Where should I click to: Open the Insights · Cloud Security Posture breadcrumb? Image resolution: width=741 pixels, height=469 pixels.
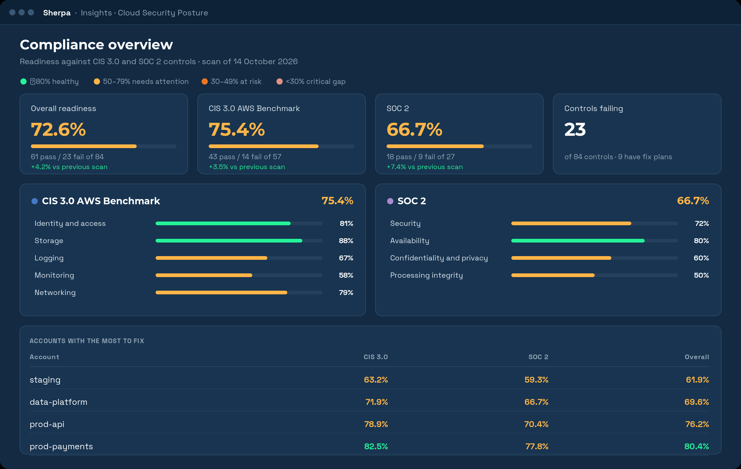(x=144, y=13)
